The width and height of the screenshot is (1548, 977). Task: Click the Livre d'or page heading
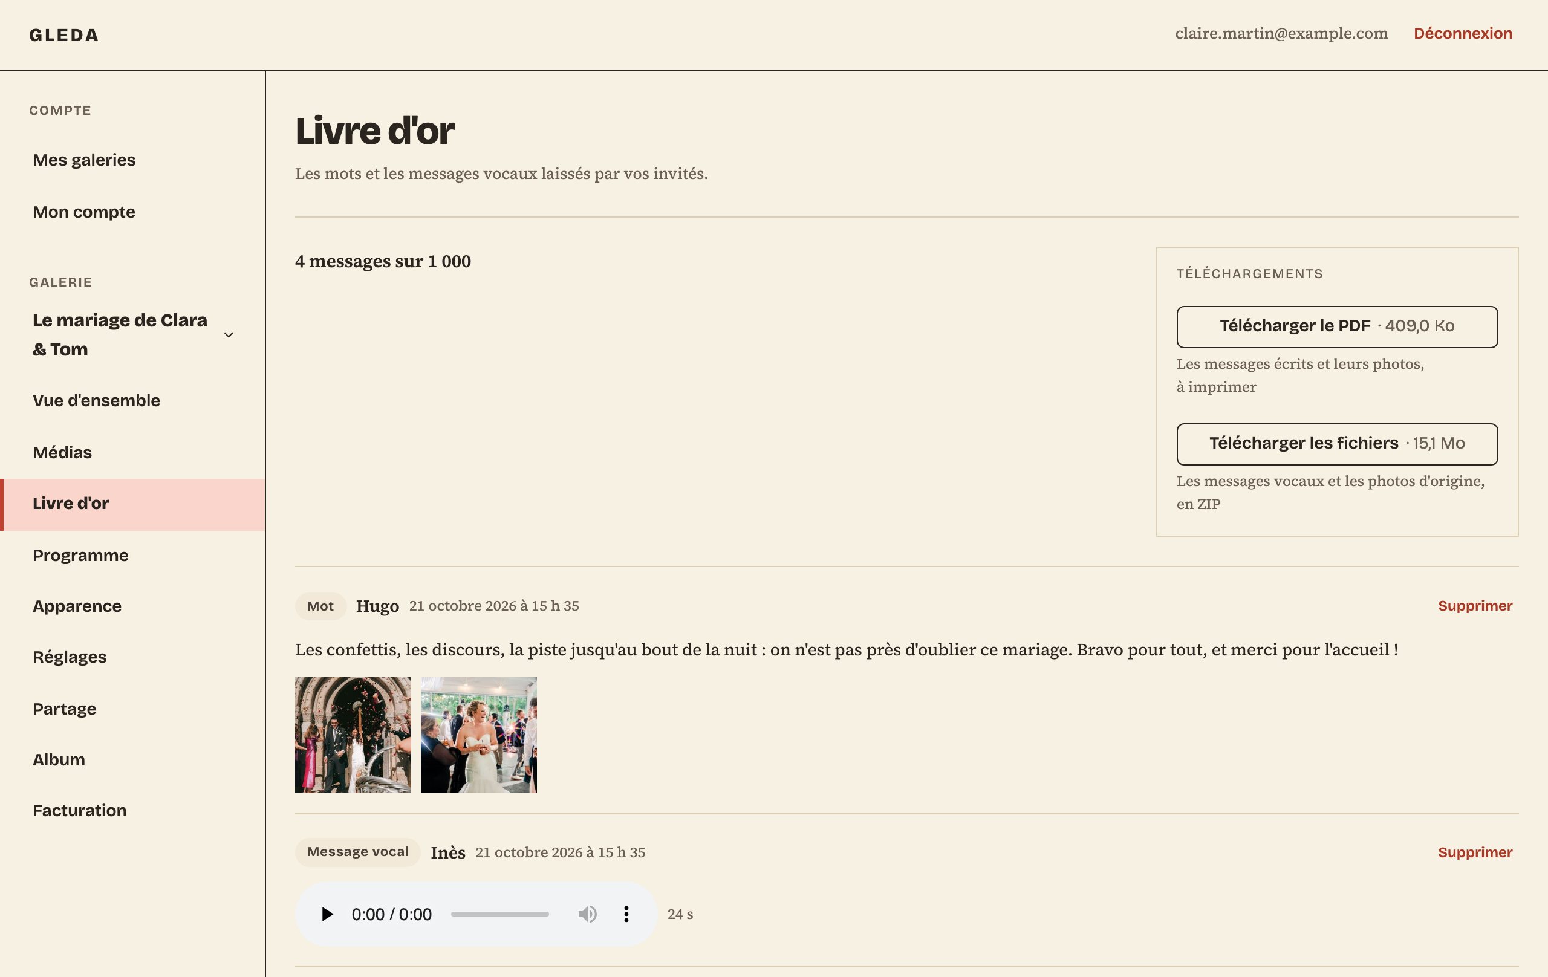(x=375, y=131)
